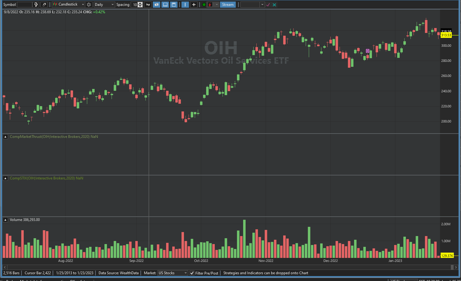461x281 pixels.
Task: Click the teal X cancel icon
Action: (x=274, y=5)
